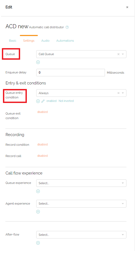The width and height of the screenshot is (135, 253).
Task: Open the Queue experience dropdown
Action: click(x=81, y=183)
